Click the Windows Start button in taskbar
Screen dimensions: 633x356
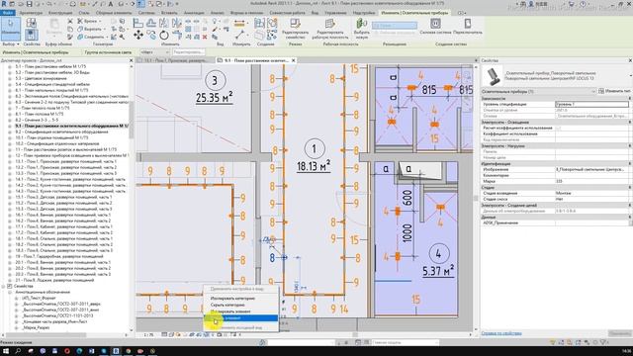[x=6, y=351]
